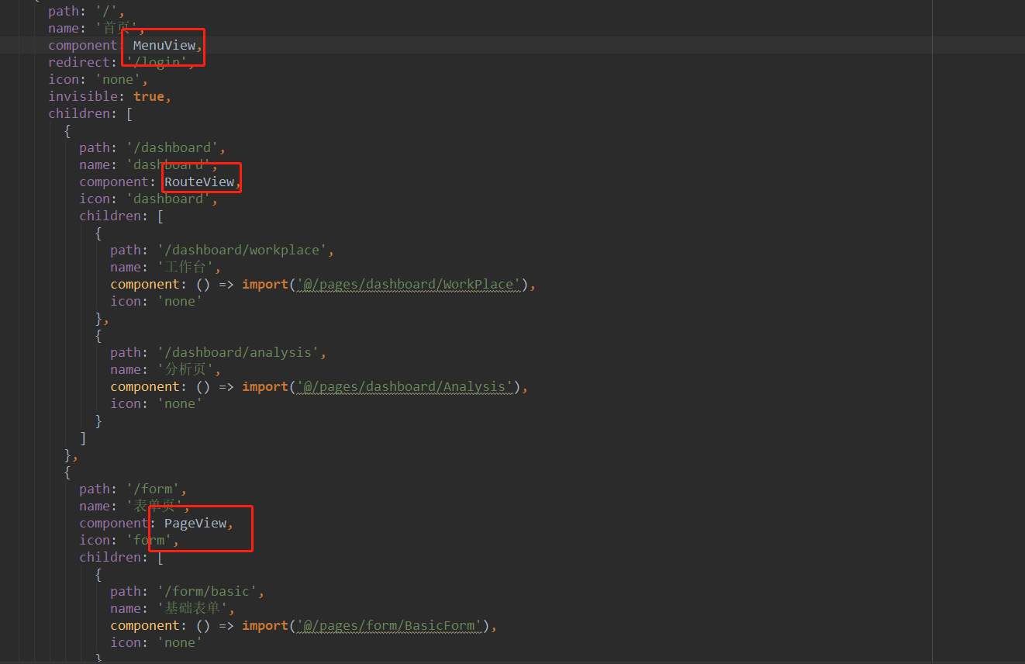Click the root path '/' string value
The image size is (1025, 664).
pyautogui.click(x=109, y=10)
